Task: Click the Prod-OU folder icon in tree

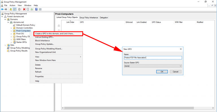Action: [14, 34]
